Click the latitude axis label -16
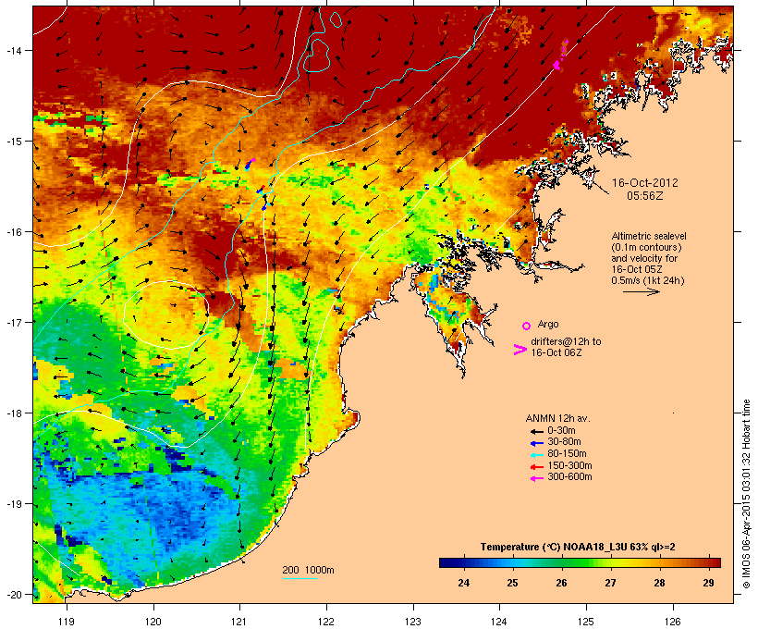758x629 pixels. tap(13, 232)
